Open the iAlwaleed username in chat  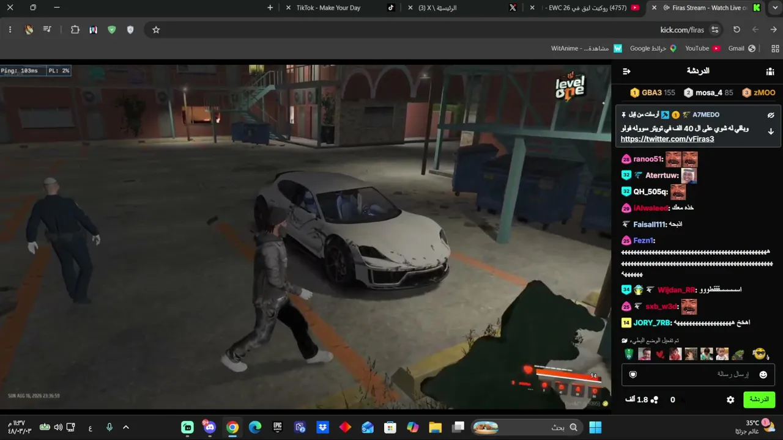[651, 208]
